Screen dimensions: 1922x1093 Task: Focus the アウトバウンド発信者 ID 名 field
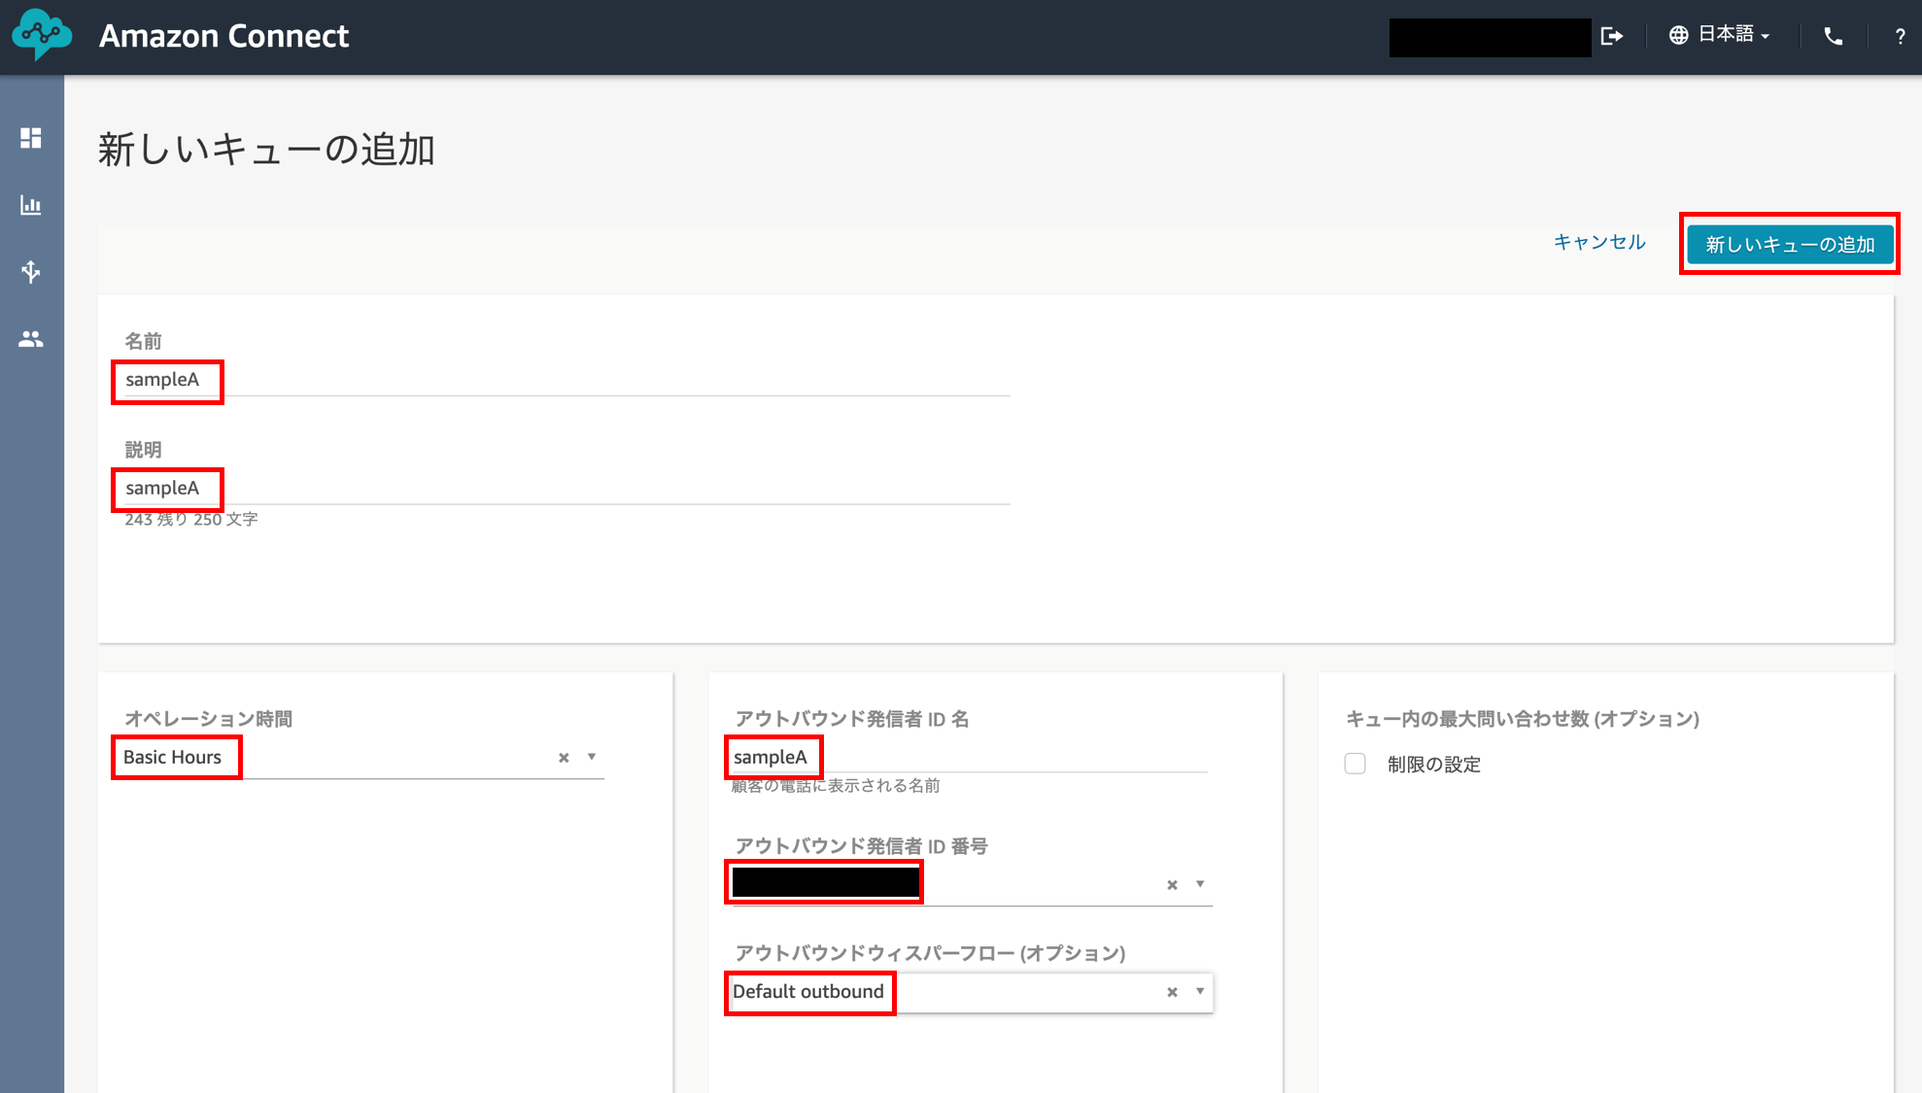pyautogui.click(x=970, y=757)
